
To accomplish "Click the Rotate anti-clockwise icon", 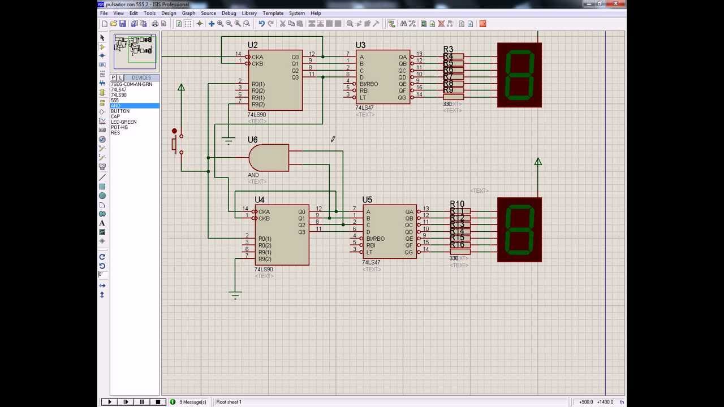I will coord(102,266).
